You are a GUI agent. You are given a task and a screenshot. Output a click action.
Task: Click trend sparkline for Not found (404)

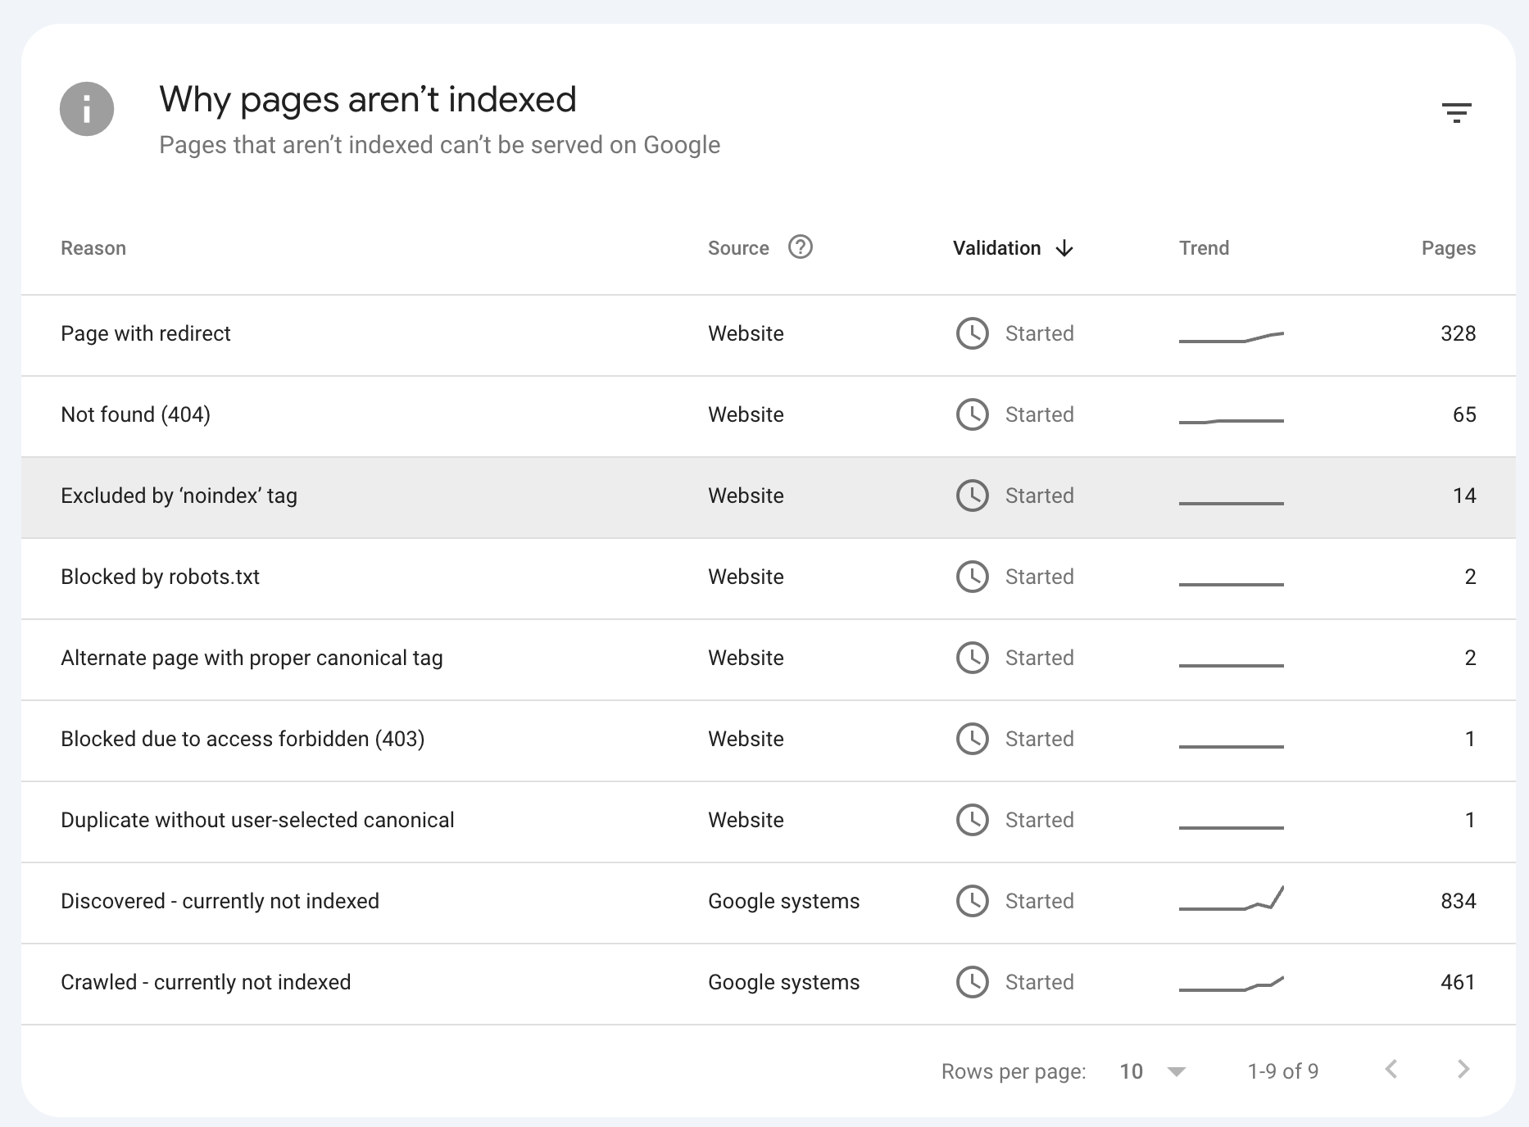click(x=1231, y=421)
